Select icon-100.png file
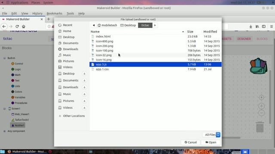 pyautogui.click(x=156, y=50)
